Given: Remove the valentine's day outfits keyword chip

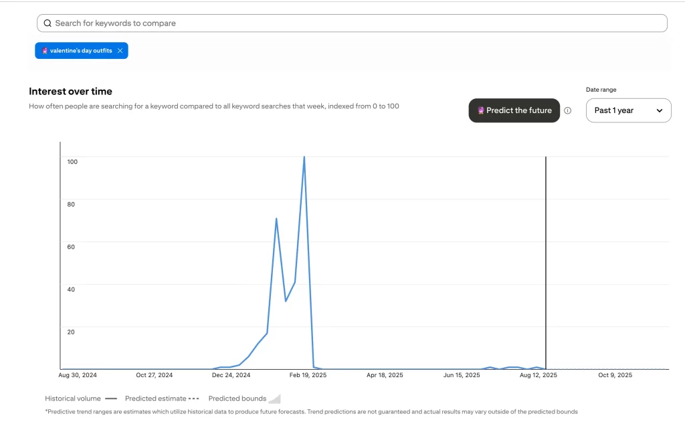Looking at the screenshot, I should tap(120, 51).
